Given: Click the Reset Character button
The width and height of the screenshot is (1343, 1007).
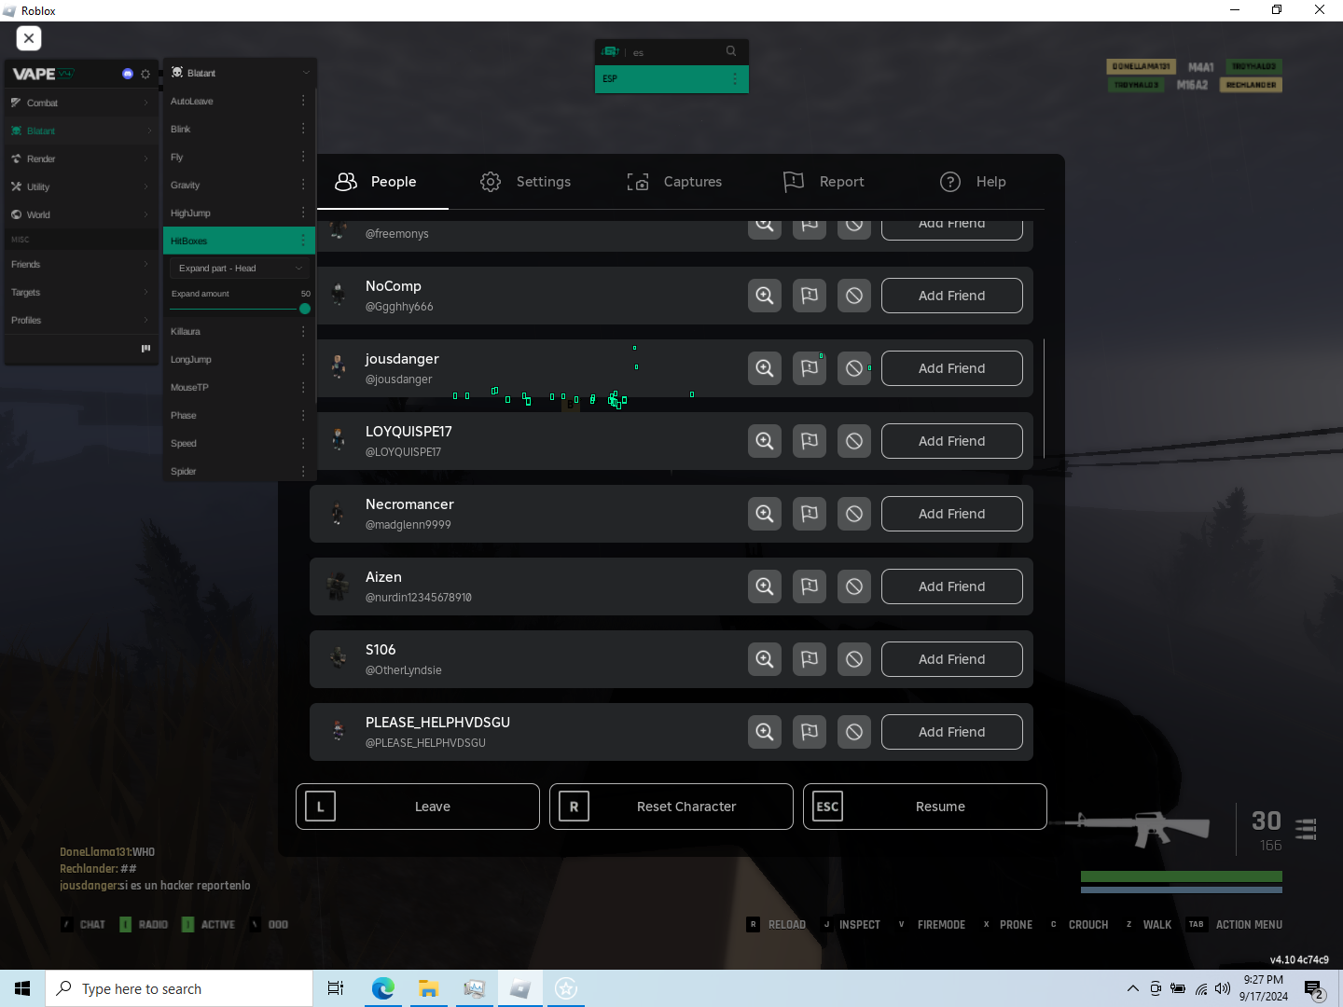Looking at the screenshot, I should pyautogui.click(x=671, y=807).
